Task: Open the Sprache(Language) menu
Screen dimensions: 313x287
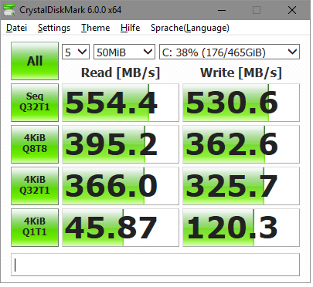Action: (190, 28)
